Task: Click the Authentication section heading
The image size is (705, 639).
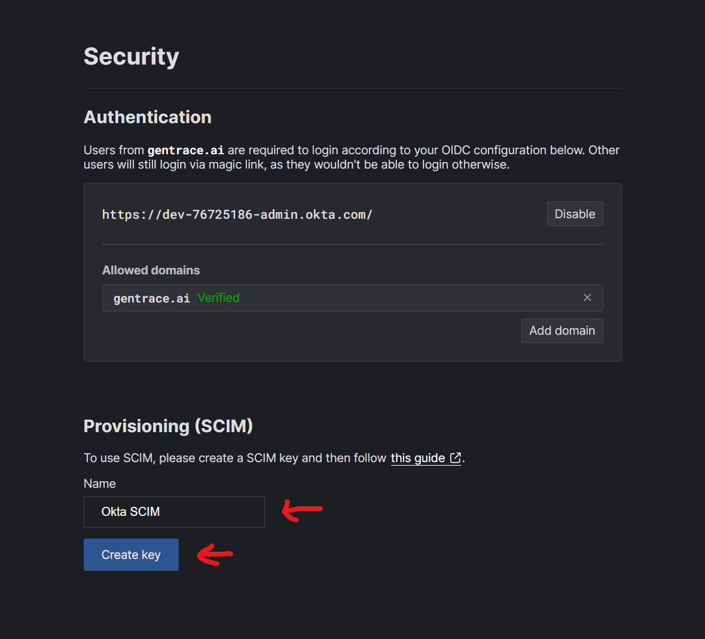Action: pos(148,117)
